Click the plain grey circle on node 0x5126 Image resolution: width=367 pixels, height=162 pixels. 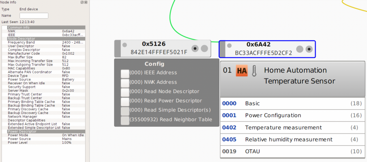pyautogui.click(x=204, y=48)
